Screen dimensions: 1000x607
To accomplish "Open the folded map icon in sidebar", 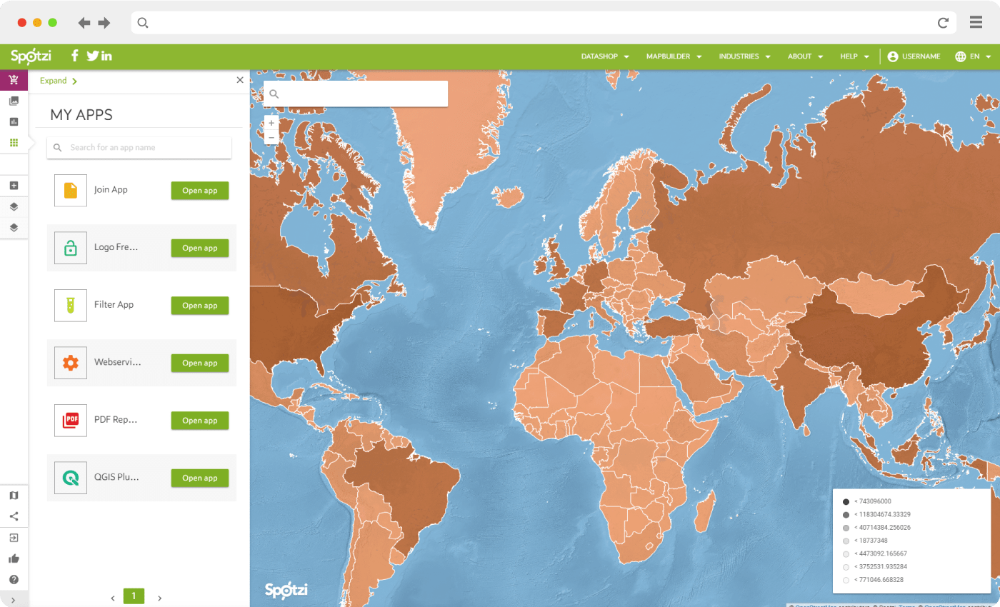I will (x=14, y=496).
